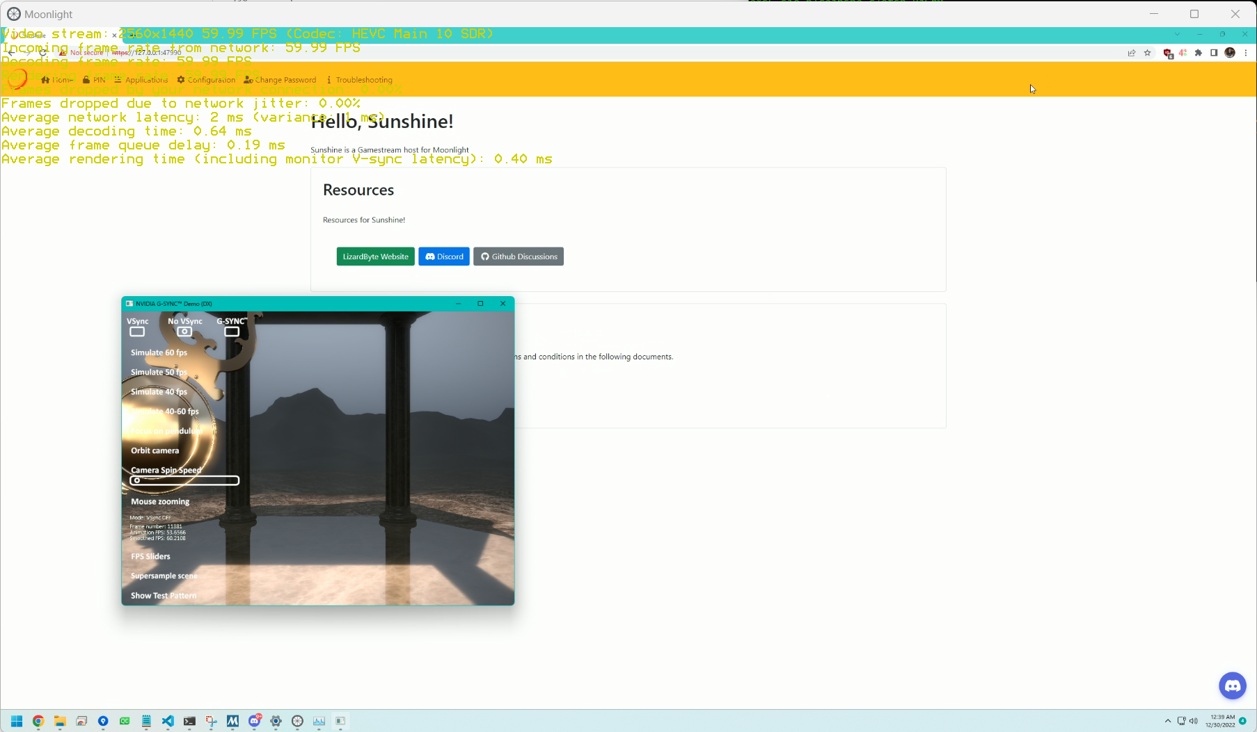Open the uBlock Origin extension icon

(x=1168, y=53)
